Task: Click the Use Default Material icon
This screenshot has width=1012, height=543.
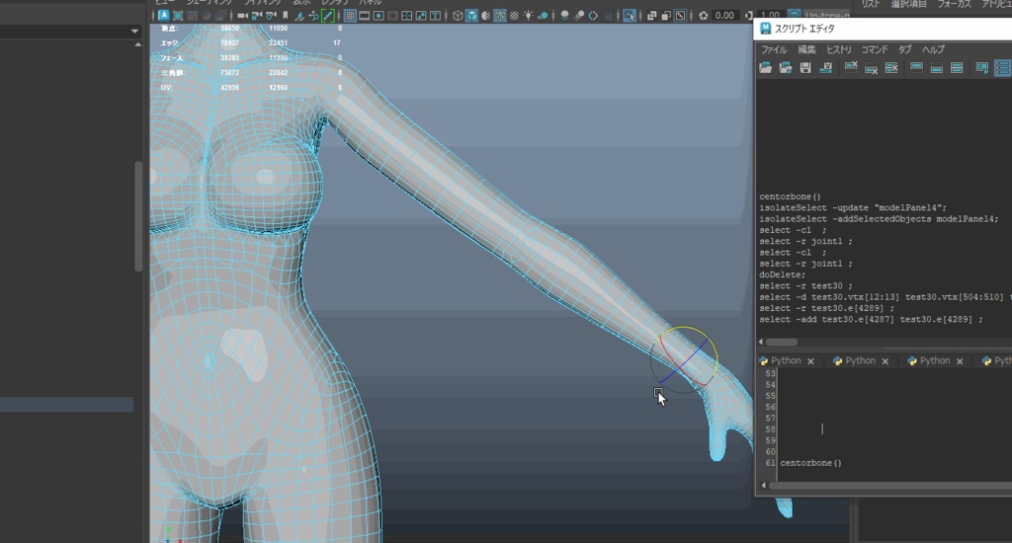Action: [485, 16]
